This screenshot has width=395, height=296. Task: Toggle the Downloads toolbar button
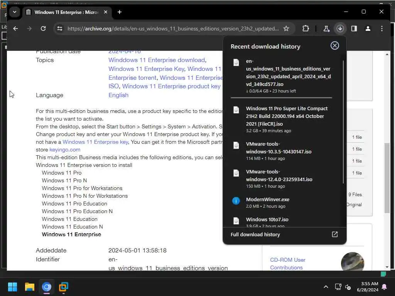pos(340,29)
